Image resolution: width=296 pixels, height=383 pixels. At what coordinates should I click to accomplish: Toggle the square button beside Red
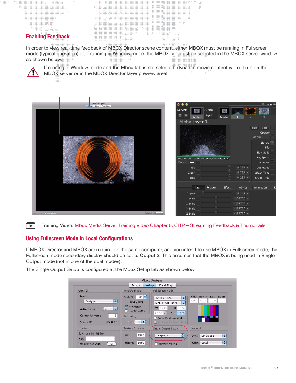click(198, 167)
